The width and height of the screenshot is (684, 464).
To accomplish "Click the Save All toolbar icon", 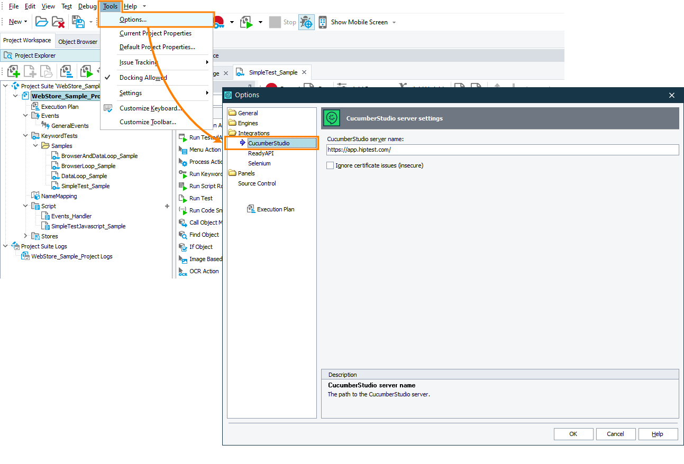I will tap(78, 22).
